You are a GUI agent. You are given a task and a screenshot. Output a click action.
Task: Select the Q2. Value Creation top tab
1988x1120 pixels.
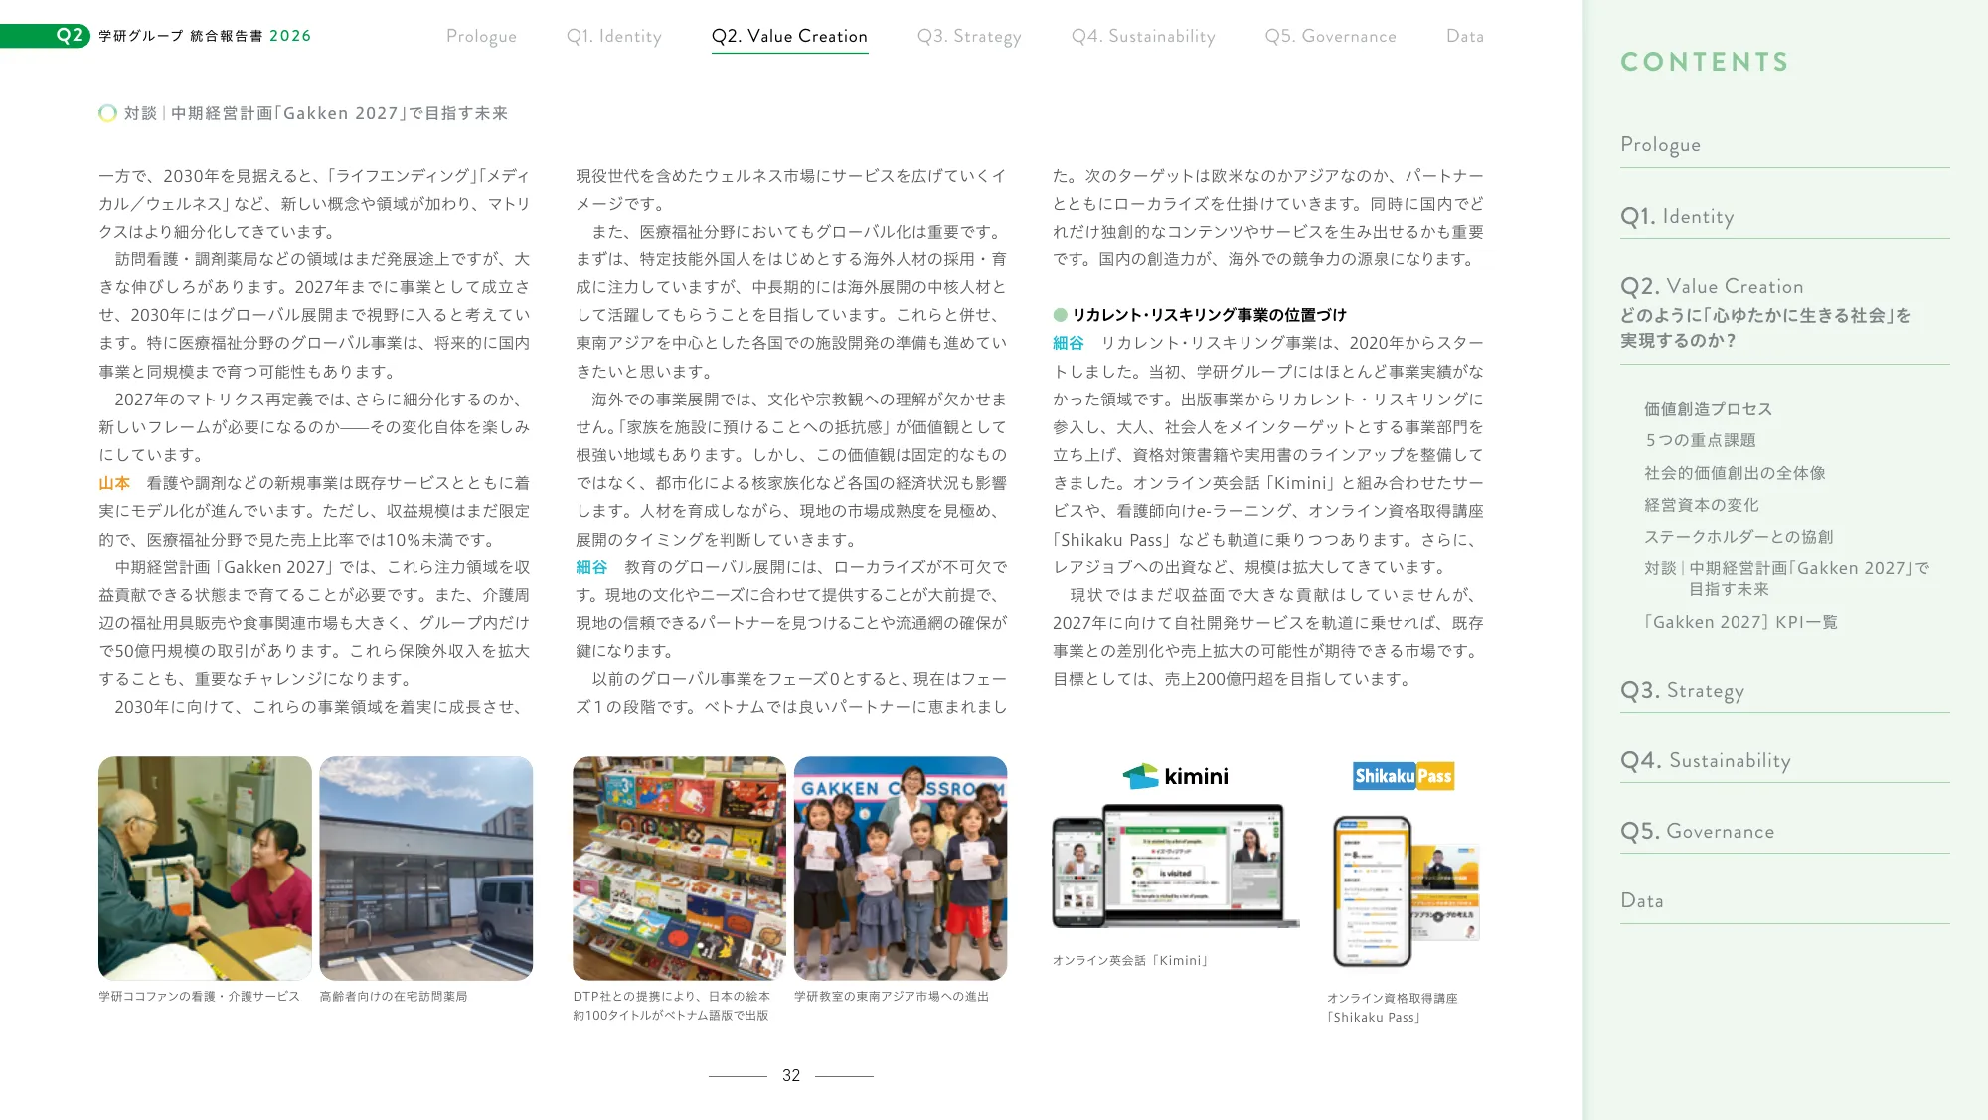tap(789, 37)
